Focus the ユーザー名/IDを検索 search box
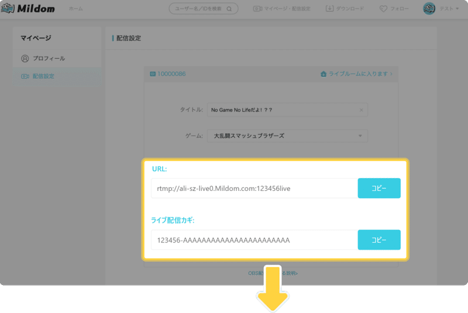This screenshot has height=313, width=468. coord(203,9)
